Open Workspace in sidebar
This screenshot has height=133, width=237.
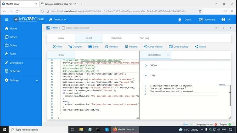pyautogui.click(x=14, y=63)
